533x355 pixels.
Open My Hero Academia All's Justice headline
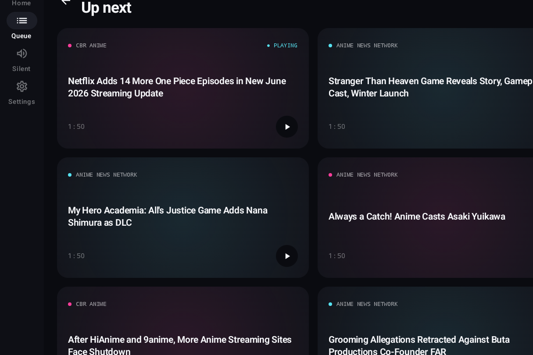(x=168, y=217)
